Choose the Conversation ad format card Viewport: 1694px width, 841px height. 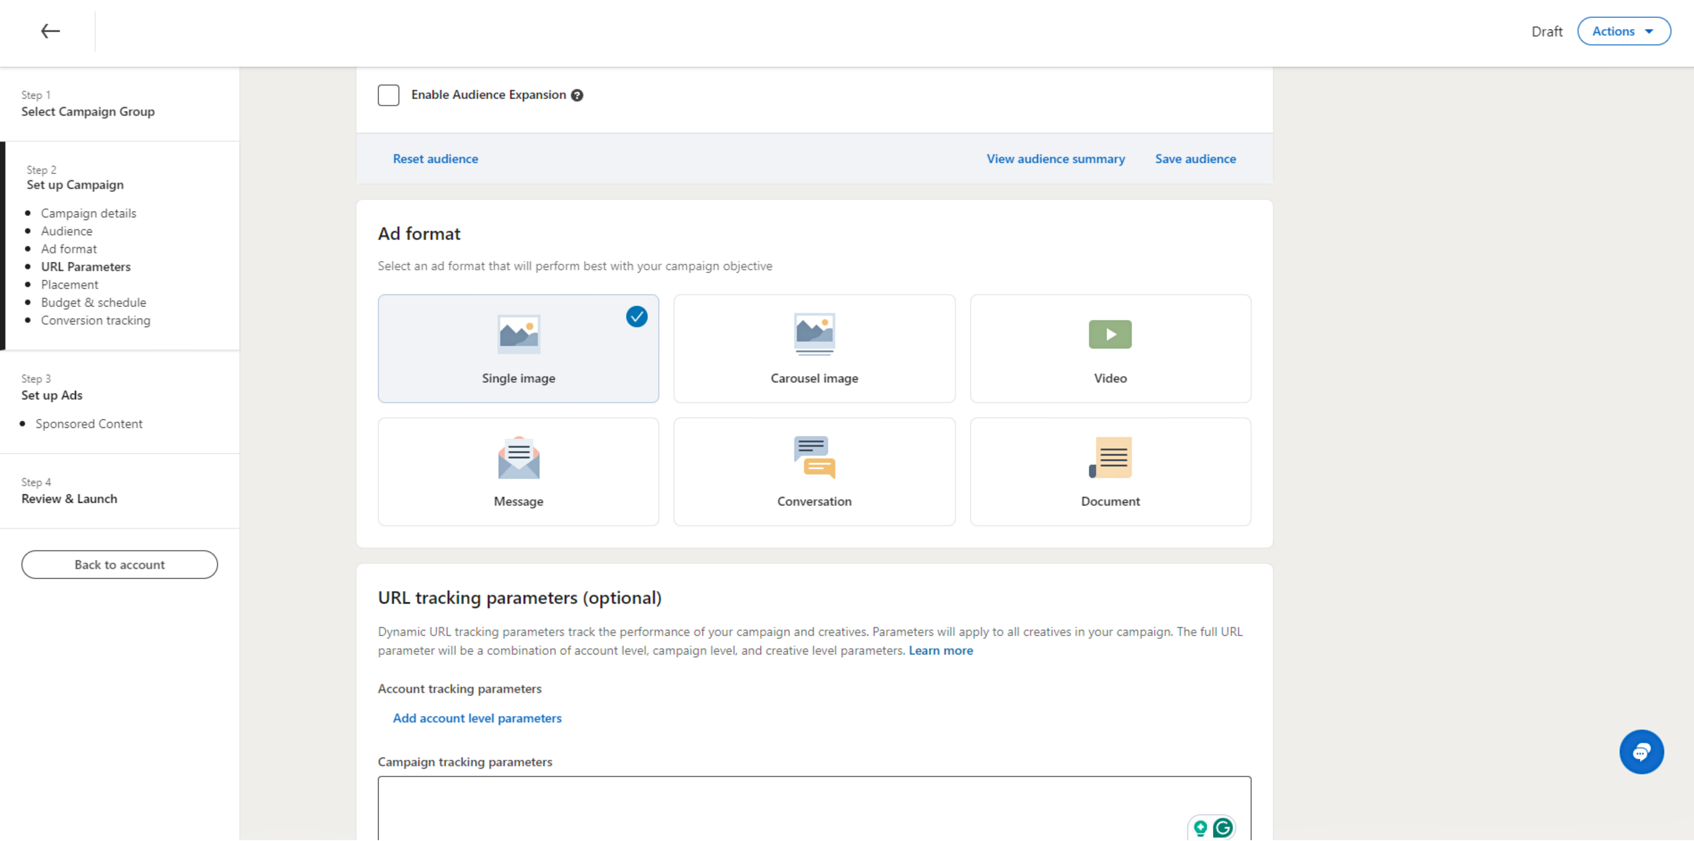tap(814, 472)
